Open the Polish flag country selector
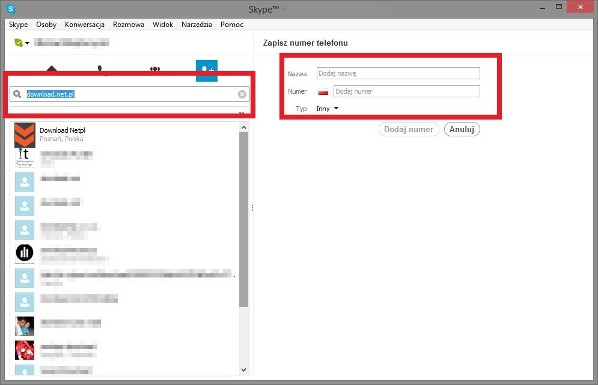Screen dimensions: 598x385 coord(323,92)
